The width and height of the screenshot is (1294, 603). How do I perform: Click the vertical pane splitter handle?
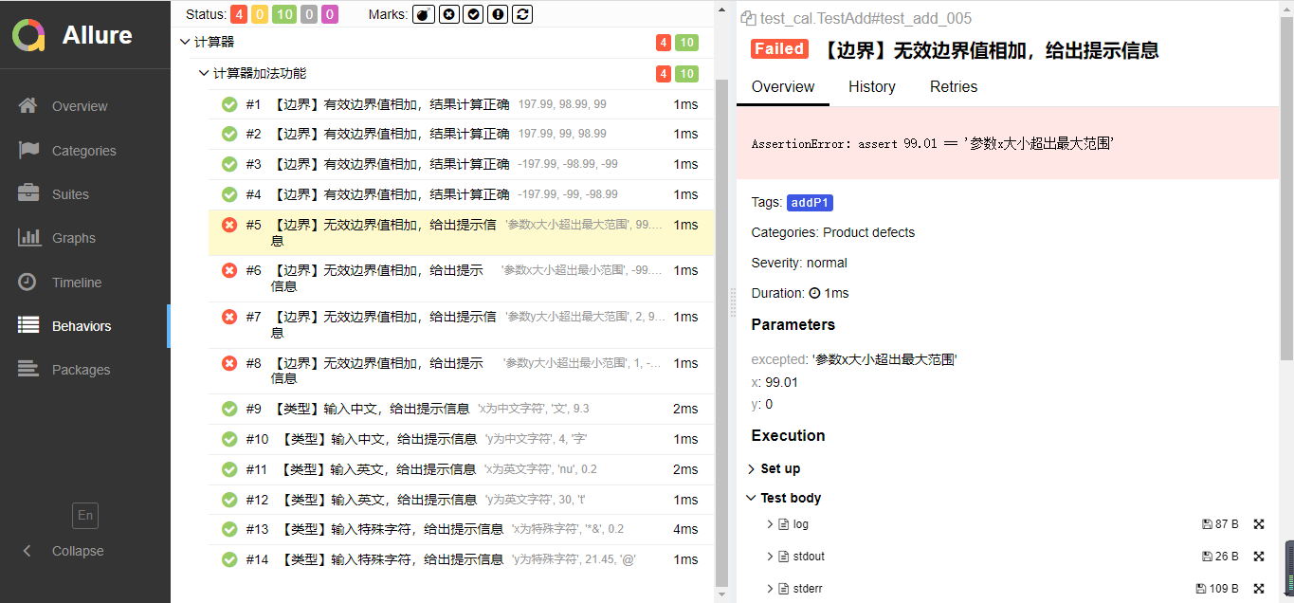[x=732, y=301]
